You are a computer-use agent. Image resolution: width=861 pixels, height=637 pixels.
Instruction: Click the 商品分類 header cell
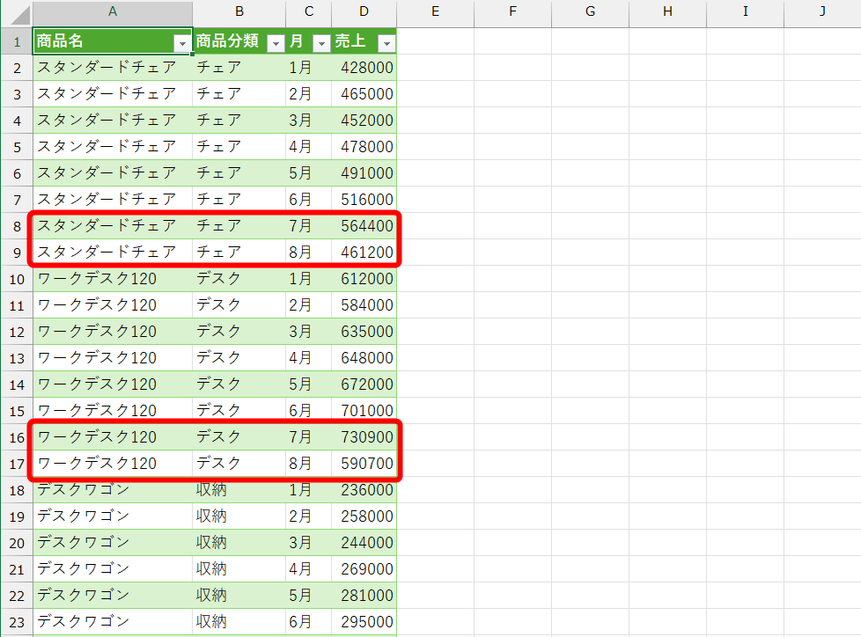tap(239, 41)
